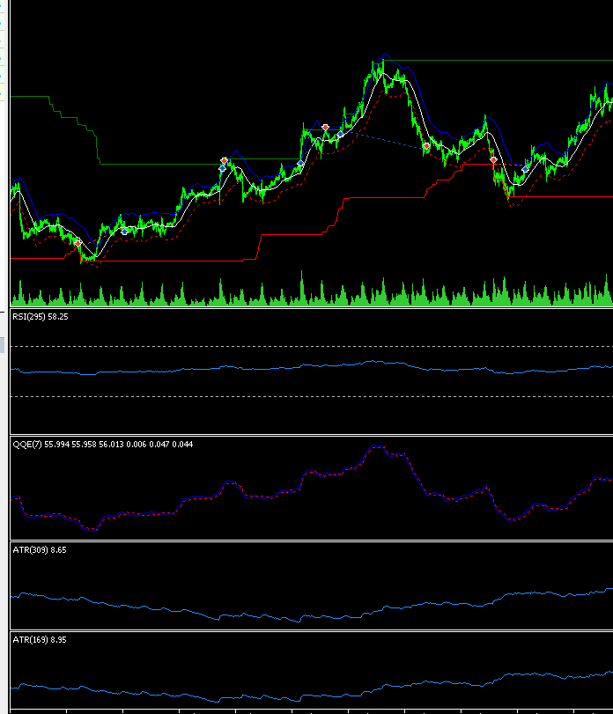Click the leftmost red trade arrow marker
This screenshot has width=613, height=714.
pyautogui.click(x=78, y=243)
